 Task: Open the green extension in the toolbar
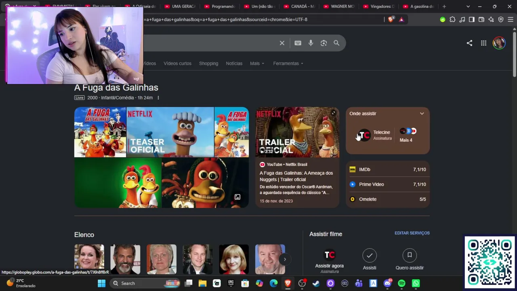pyautogui.click(x=443, y=19)
